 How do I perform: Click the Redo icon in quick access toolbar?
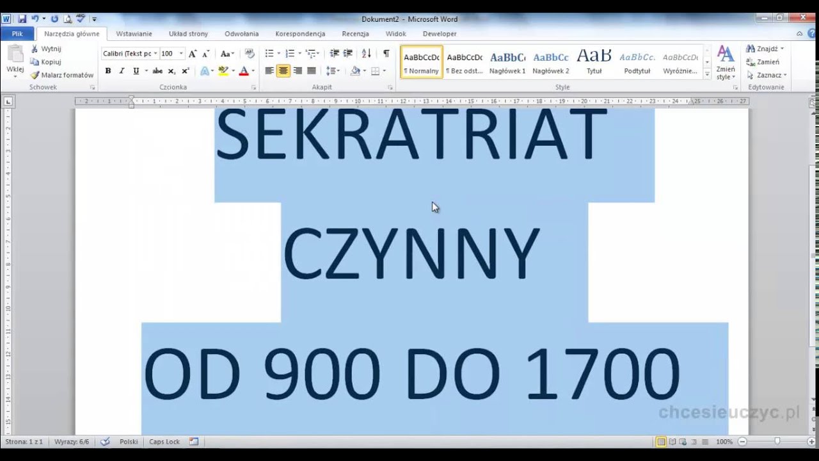click(54, 19)
